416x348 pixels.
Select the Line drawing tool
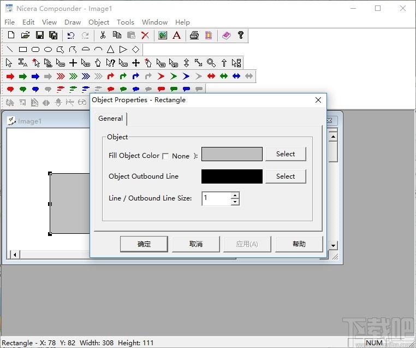(10, 49)
